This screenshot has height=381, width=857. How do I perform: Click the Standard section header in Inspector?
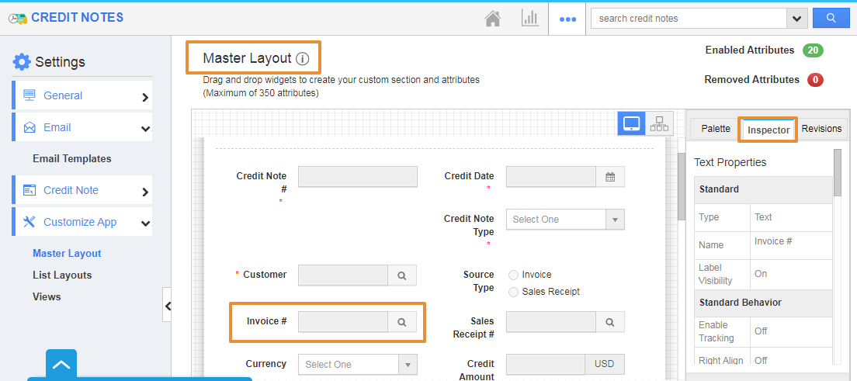coord(764,189)
